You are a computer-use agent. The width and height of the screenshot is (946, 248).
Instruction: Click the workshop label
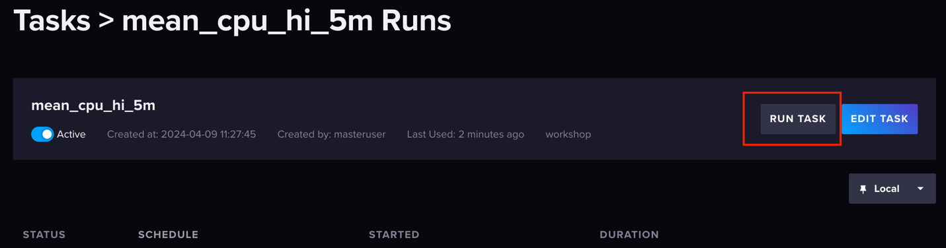tap(568, 134)
